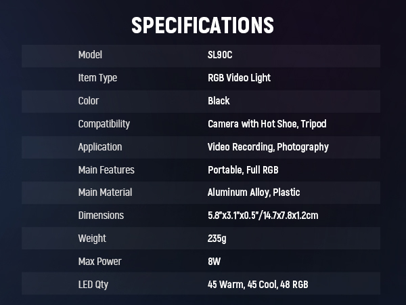Select Portable, Full RGB value
This screenshot has height=305, width=406.
243,170
